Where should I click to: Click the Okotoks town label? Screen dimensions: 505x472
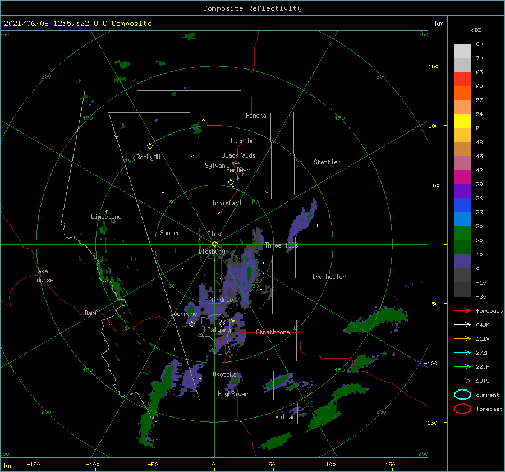[x=224, y=374]
